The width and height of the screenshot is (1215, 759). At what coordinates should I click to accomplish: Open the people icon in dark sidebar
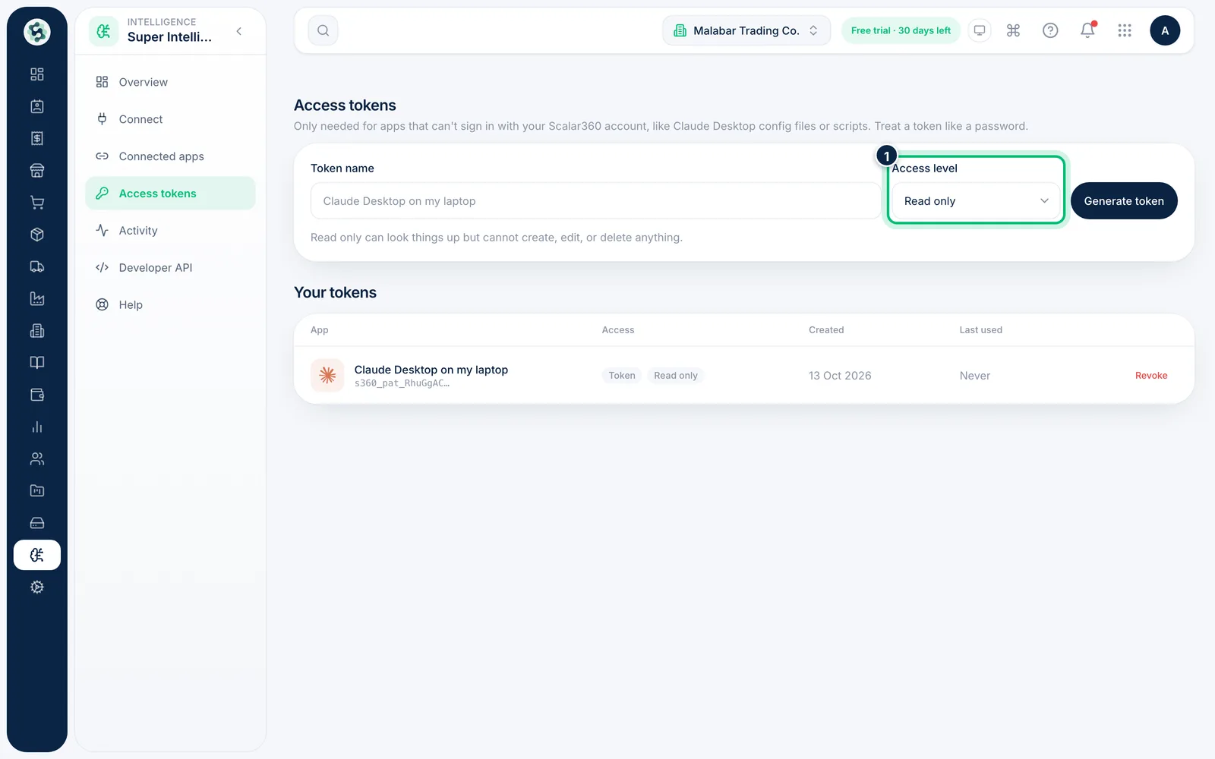36,458
